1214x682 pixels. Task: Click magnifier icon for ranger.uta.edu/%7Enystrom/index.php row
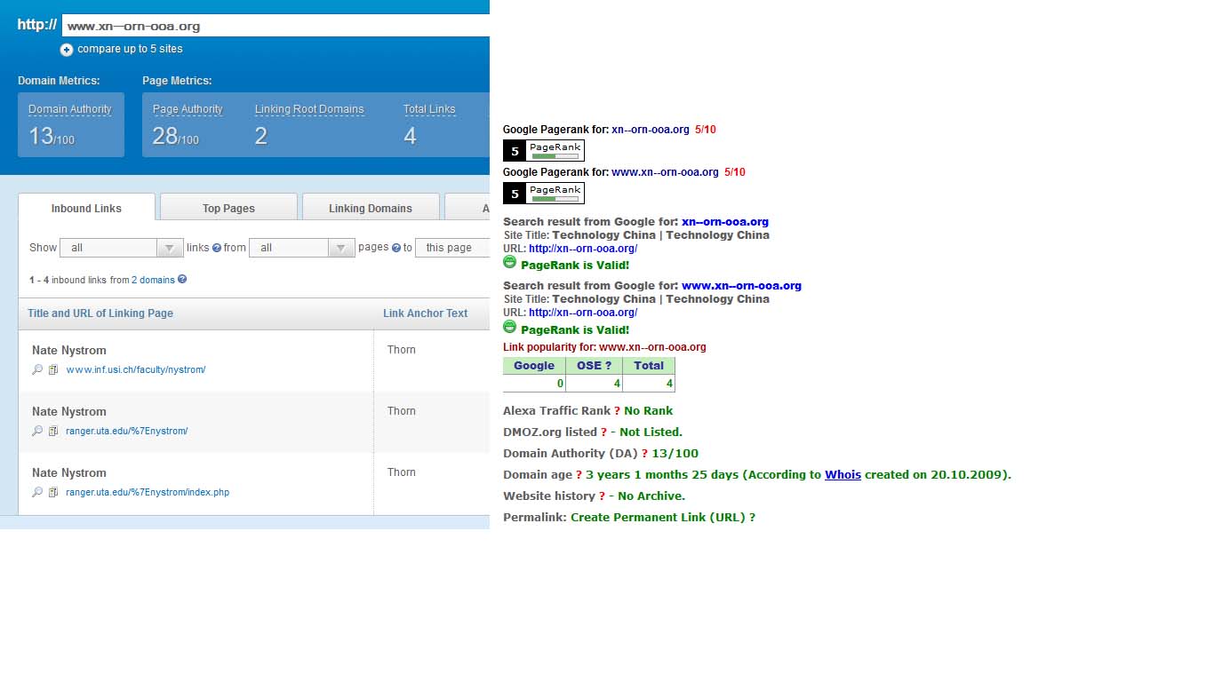point(37,492)
